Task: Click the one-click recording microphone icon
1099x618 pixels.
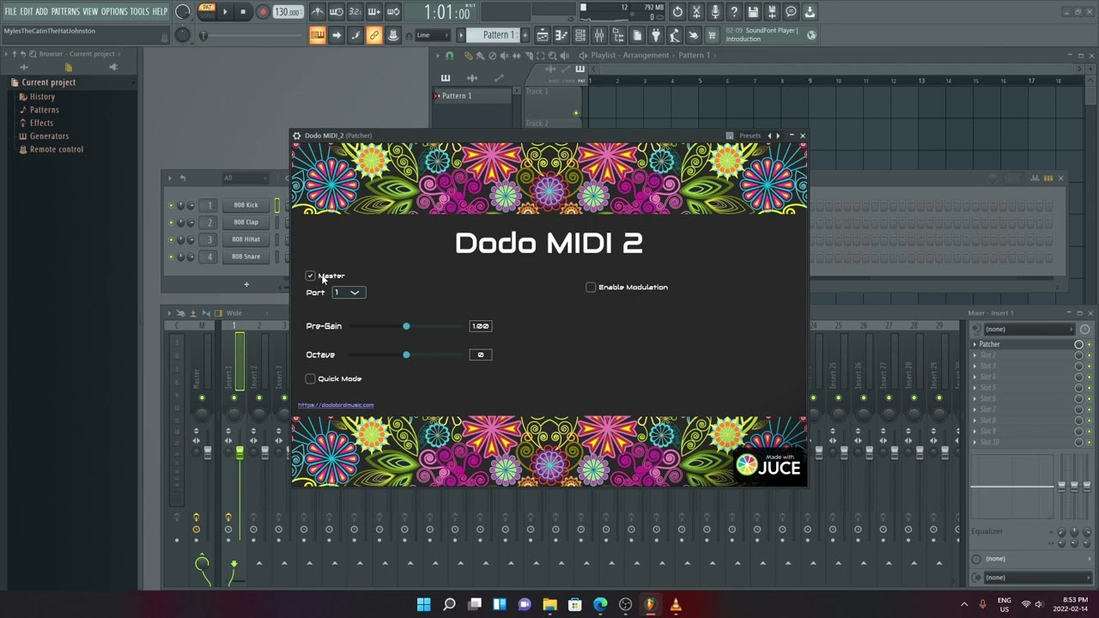Action: pos(715,12)
